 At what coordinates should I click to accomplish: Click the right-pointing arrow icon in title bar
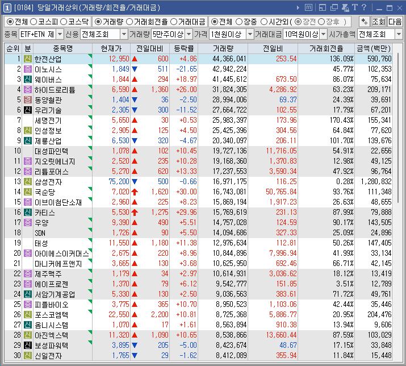(298, 8)
